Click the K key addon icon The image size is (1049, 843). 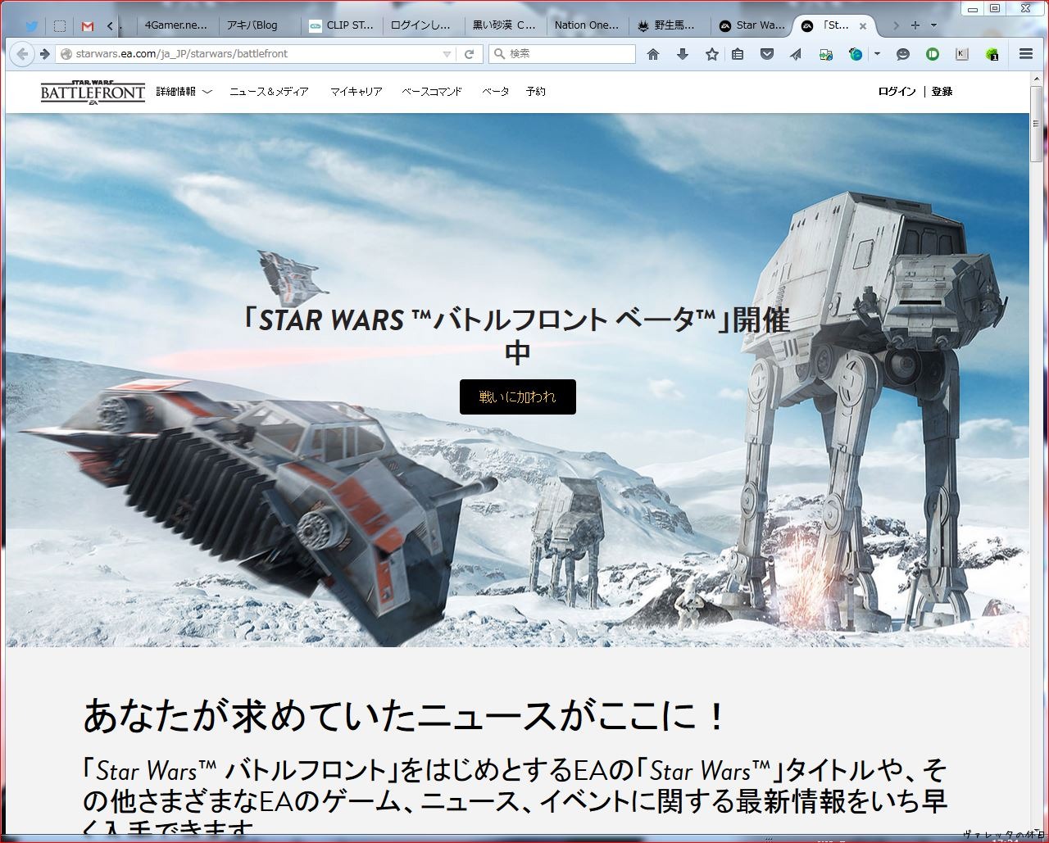click(962, 54)
